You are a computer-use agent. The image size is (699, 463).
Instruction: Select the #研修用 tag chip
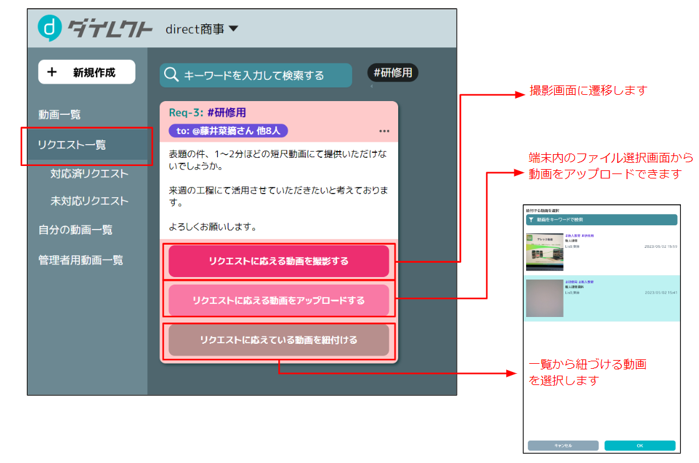pos(393,72)
